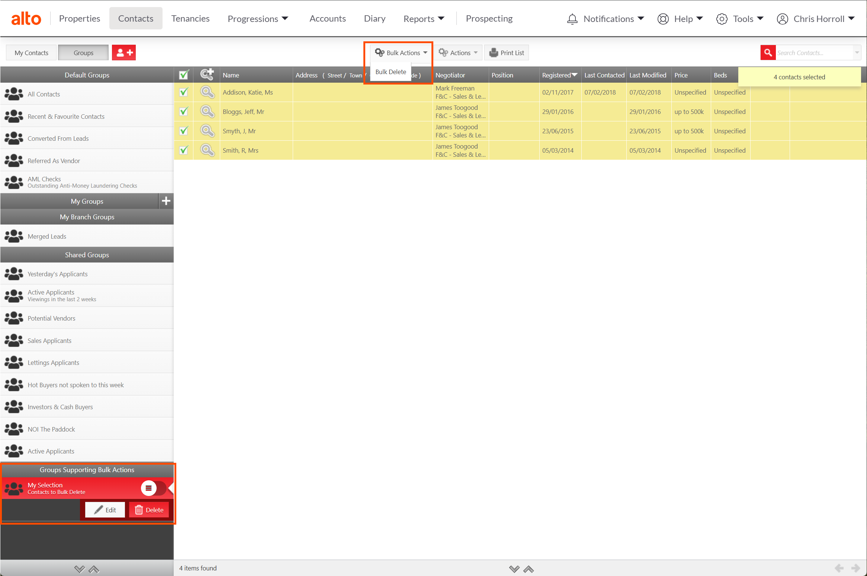Uncheck Bloggs, Jeff row checkbox
The width and height of the screenshot is (867, 576).
[184, 111]
